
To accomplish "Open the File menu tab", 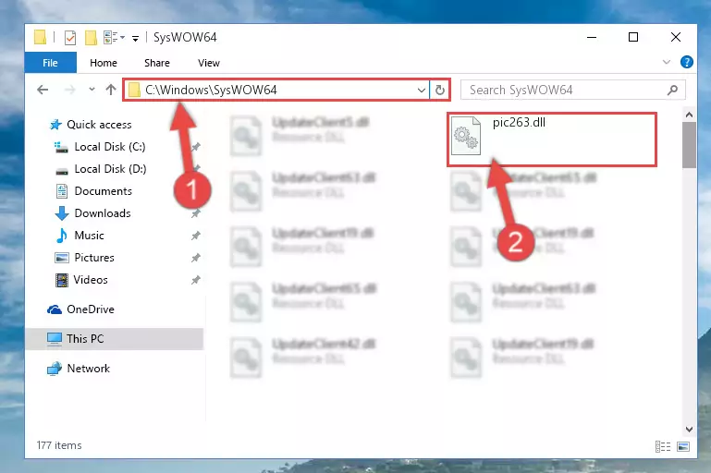I will tap(50, 63).
